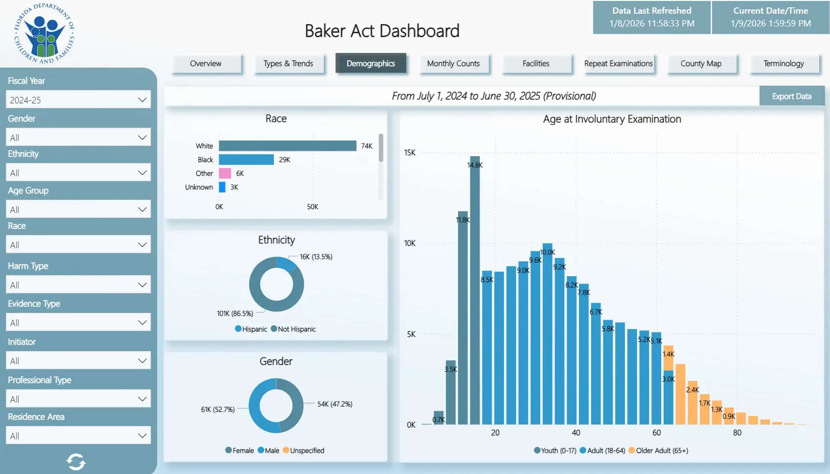
Task: Open the Types & Trends tab
Action: 288,64
